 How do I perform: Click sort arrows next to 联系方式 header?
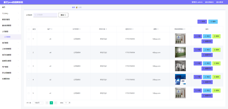[x=133, y=29]
